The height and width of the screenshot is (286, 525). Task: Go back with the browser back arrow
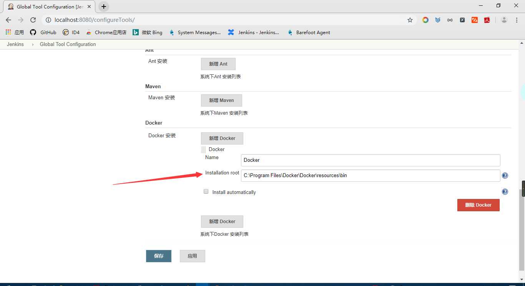8,20
